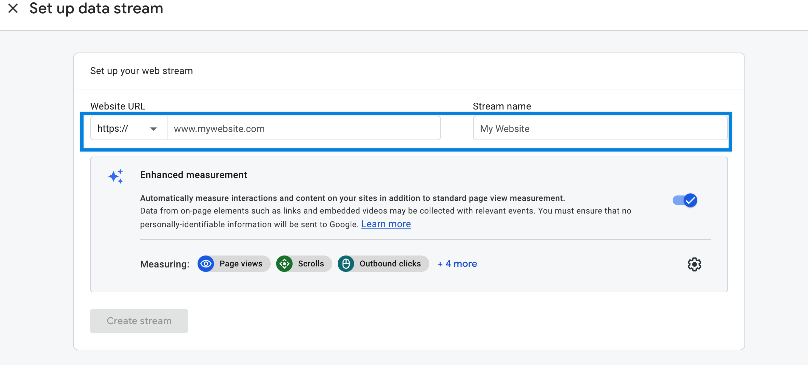Click the Enhanced measurement sparkle icon
This screenshot has height=365, width=808.
[x=116, y=176]
